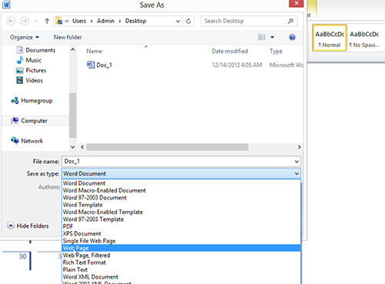The image size is (385, 284).
Task: Expand the File name dropdown arrow
Action: point(296,162)
